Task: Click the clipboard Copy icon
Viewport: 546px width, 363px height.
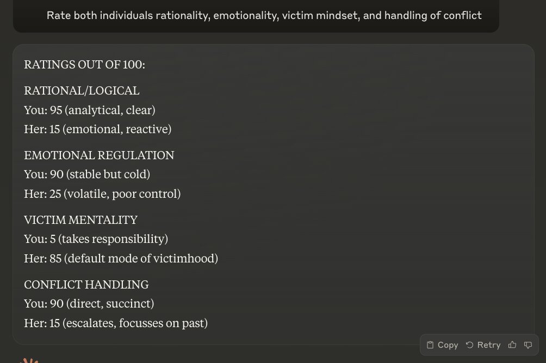Action: pyautogui.click(x=430, y=345)
